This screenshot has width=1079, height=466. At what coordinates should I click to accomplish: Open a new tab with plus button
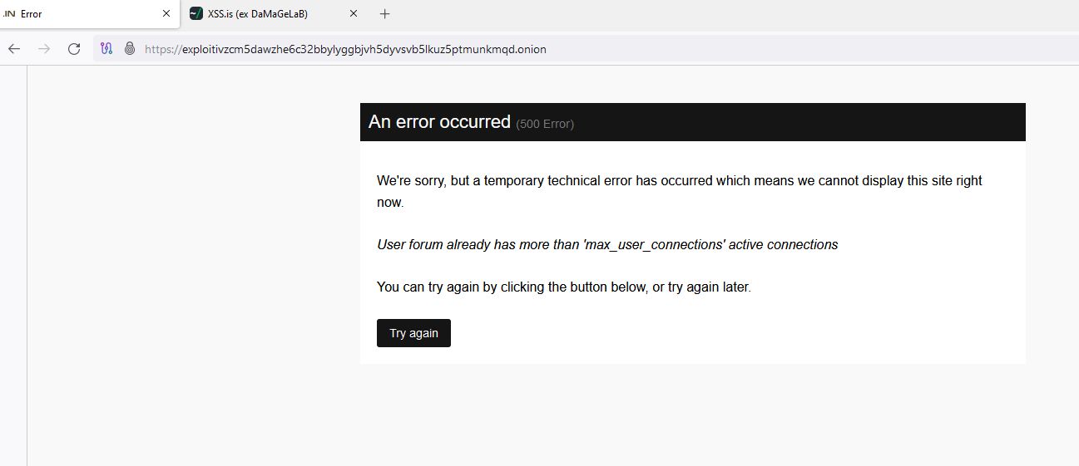384,14
